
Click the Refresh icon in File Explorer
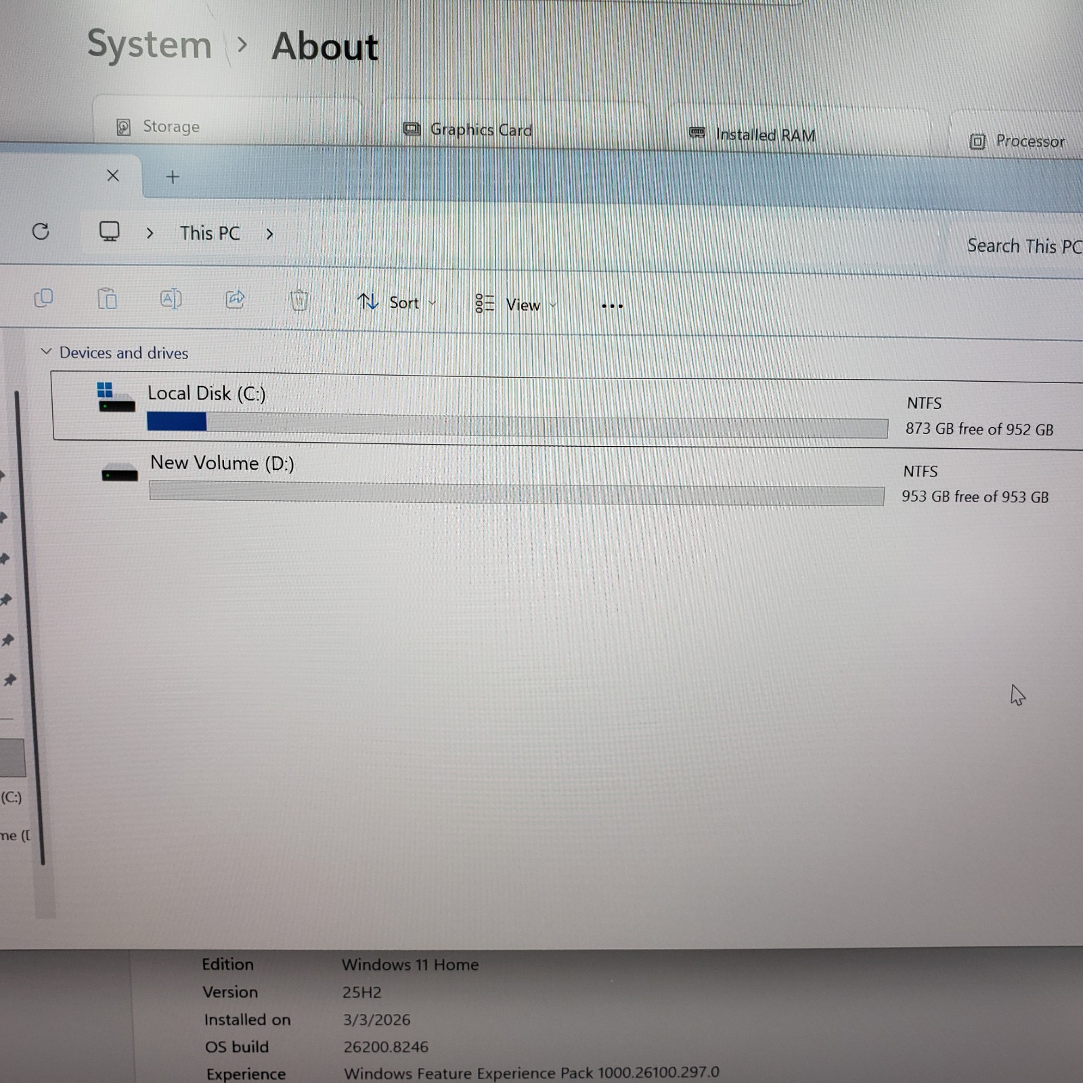coord(41,231)
